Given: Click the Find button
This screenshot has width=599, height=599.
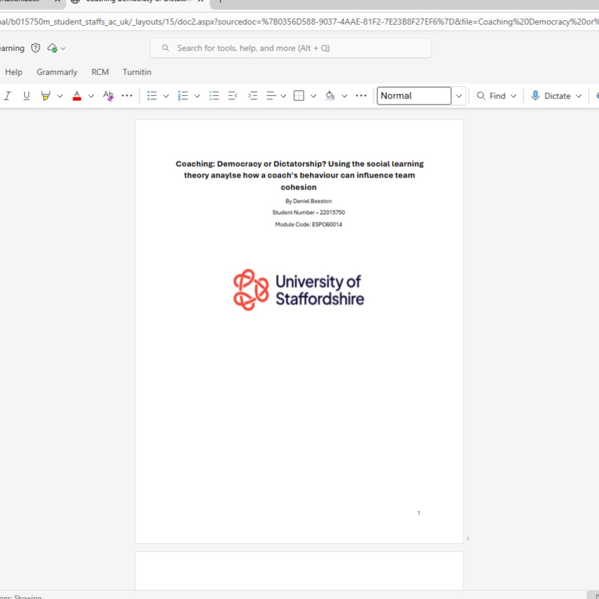Looking at the screenshot, I should (x=491, y=96).
